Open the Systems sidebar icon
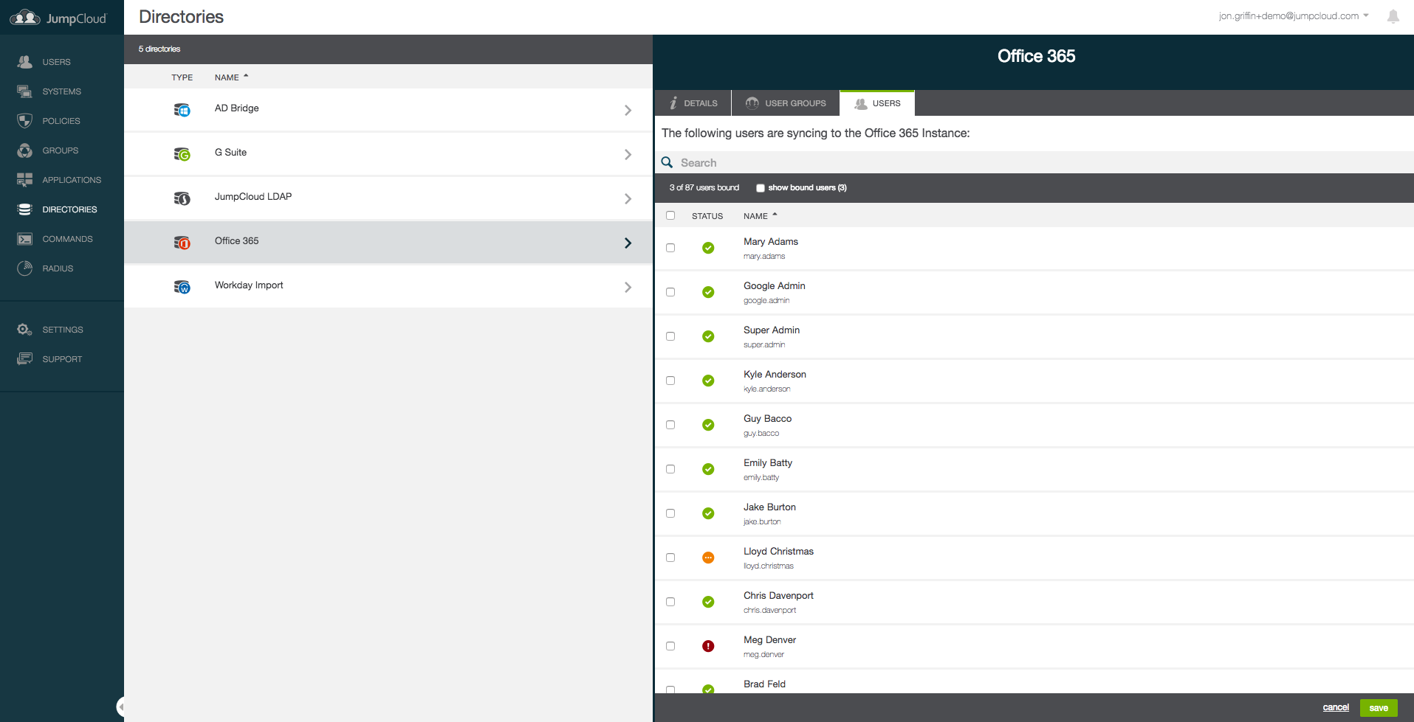The height and width of the screenshot is (722, 1414). pos(24,91)
